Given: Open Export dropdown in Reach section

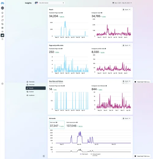Looking at the screenshot, I should click(x=126, y=9).
